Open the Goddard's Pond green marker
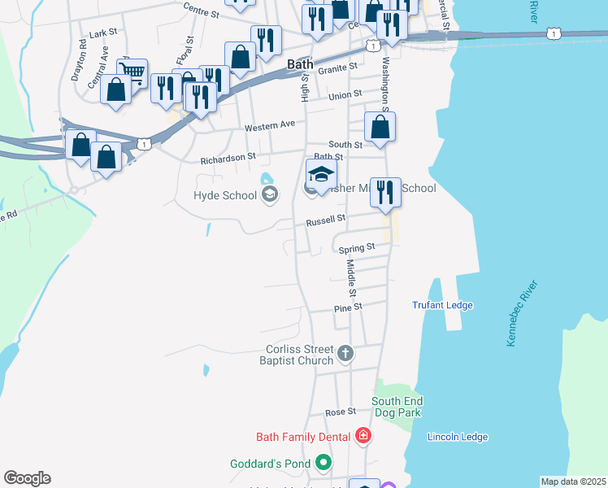The image size is (608, 488). click(323, 463)
